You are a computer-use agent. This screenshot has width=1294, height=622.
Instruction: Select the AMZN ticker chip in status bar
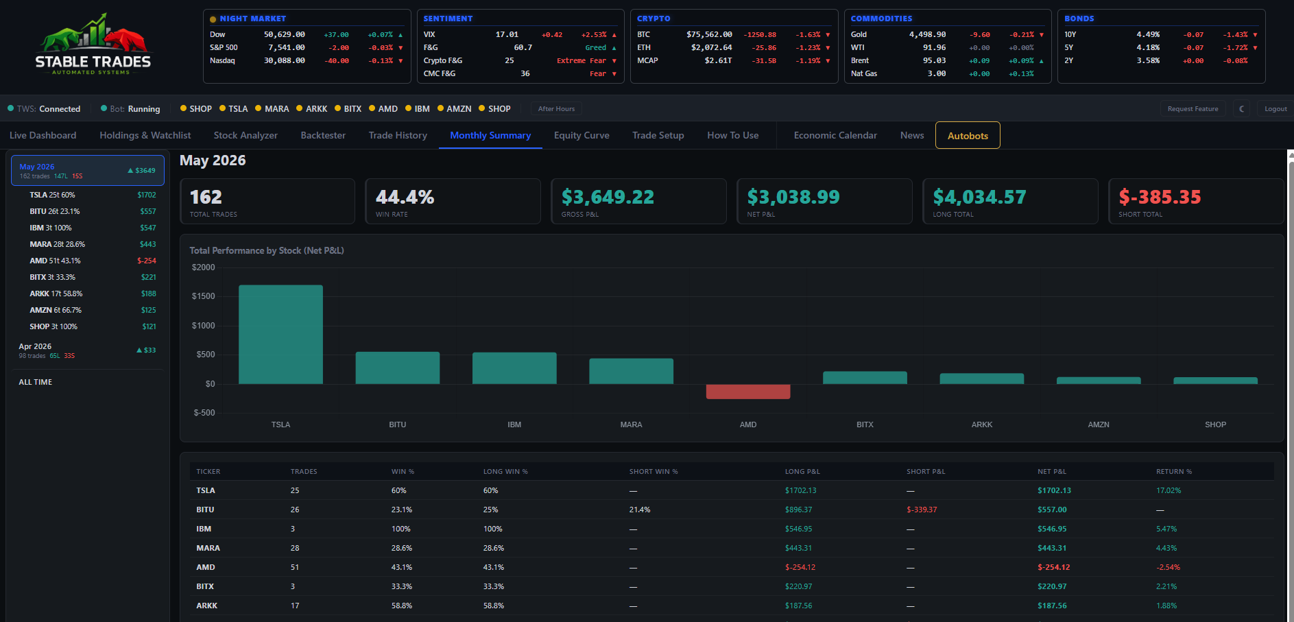point(455,108)
